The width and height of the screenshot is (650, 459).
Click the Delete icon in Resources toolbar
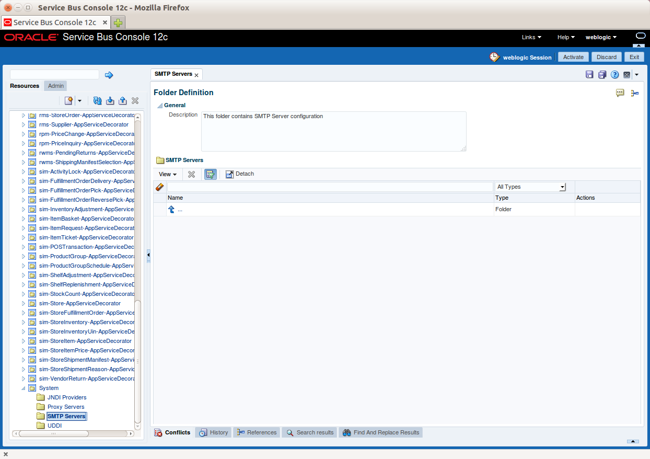point(135,100)
